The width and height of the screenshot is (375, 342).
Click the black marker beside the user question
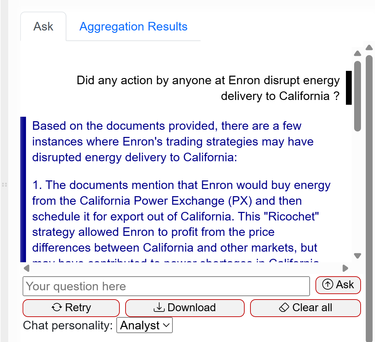(x=349, y=88)
